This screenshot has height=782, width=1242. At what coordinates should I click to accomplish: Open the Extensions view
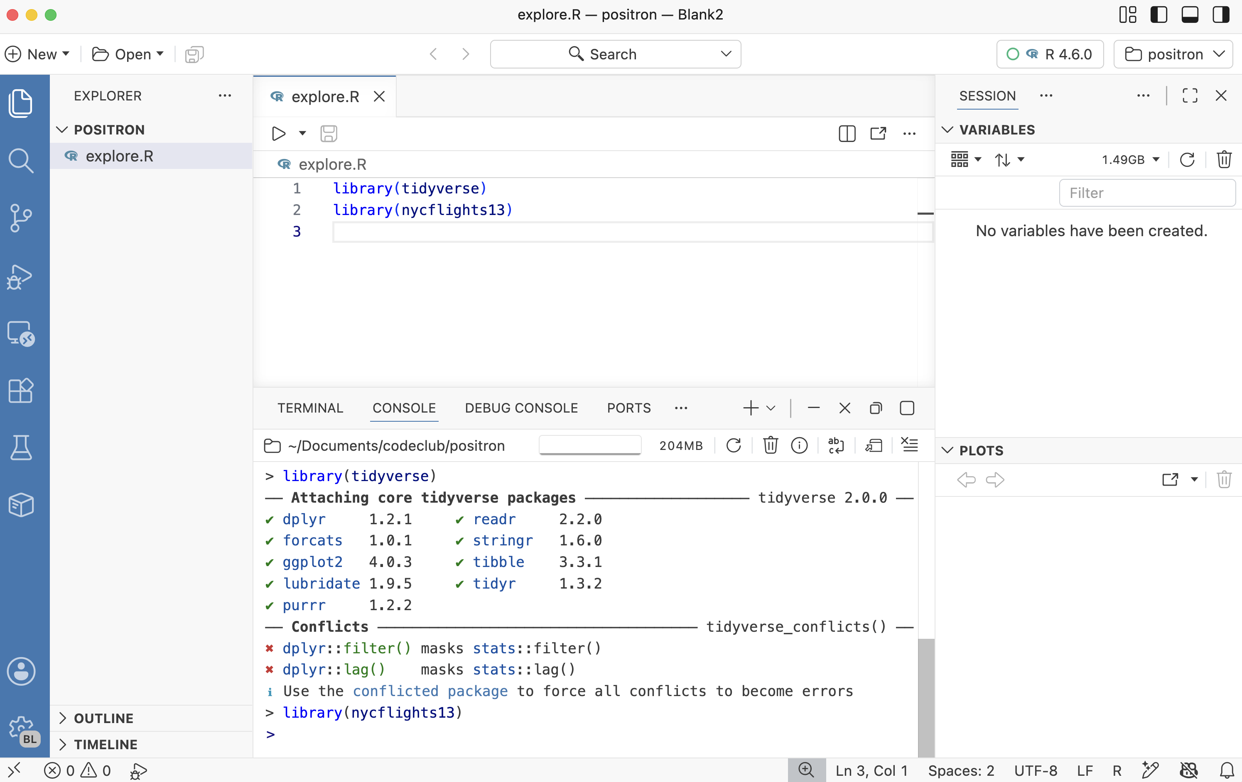pos(21,390)
